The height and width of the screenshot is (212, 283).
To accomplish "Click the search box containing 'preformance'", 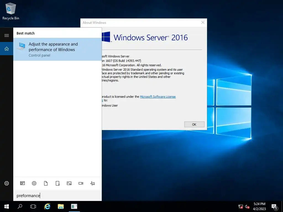I will 57,196.
